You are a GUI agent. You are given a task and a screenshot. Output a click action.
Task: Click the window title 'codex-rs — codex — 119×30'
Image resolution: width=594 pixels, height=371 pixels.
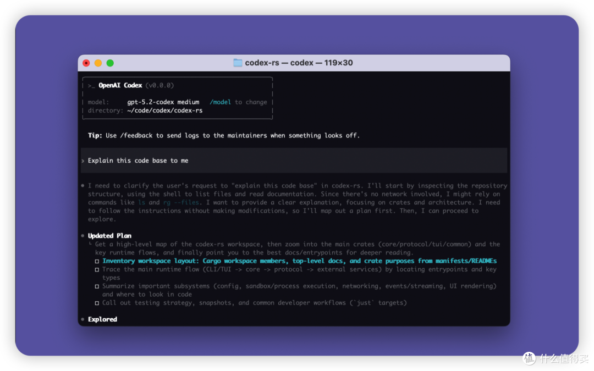(299, 63)
